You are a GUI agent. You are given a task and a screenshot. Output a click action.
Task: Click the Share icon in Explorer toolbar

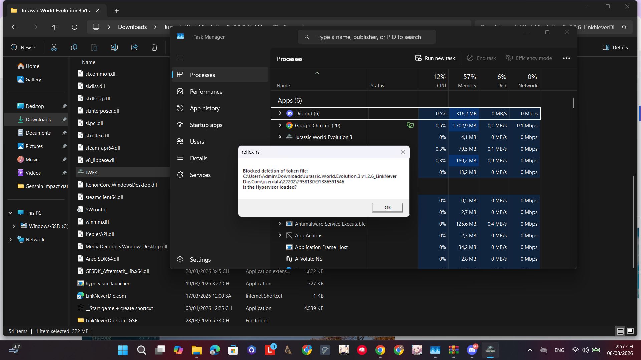(x=134, y=47)
